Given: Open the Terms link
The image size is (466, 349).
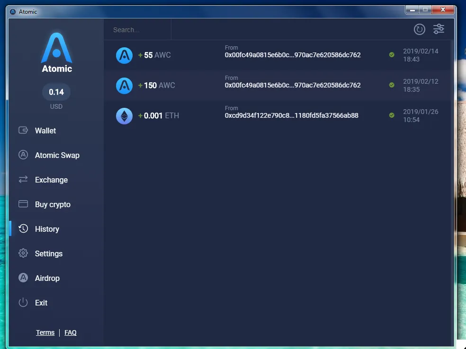Looking at the screenshot, I should pyautogui.click(x=45, y=332).
